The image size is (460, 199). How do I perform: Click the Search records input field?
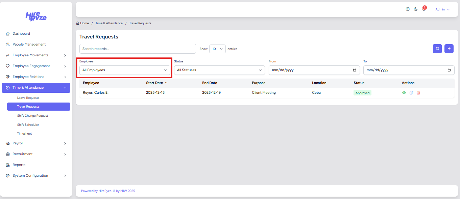point(138,49)
